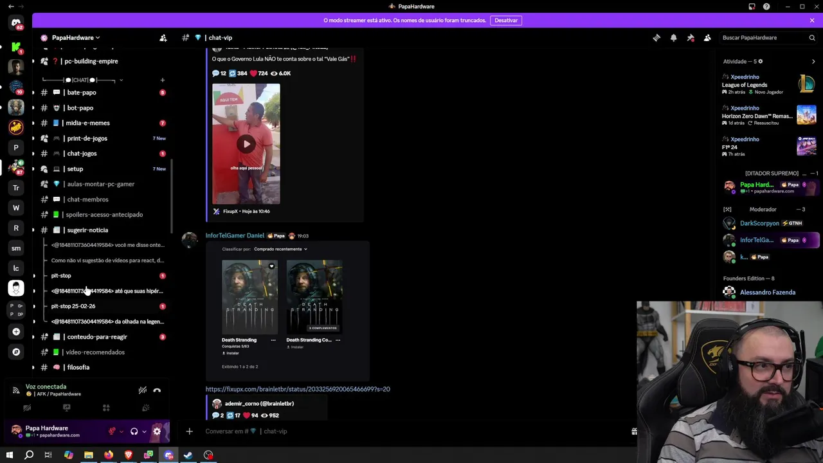
Task: Open Steam from taskbar
Action: 188,455
